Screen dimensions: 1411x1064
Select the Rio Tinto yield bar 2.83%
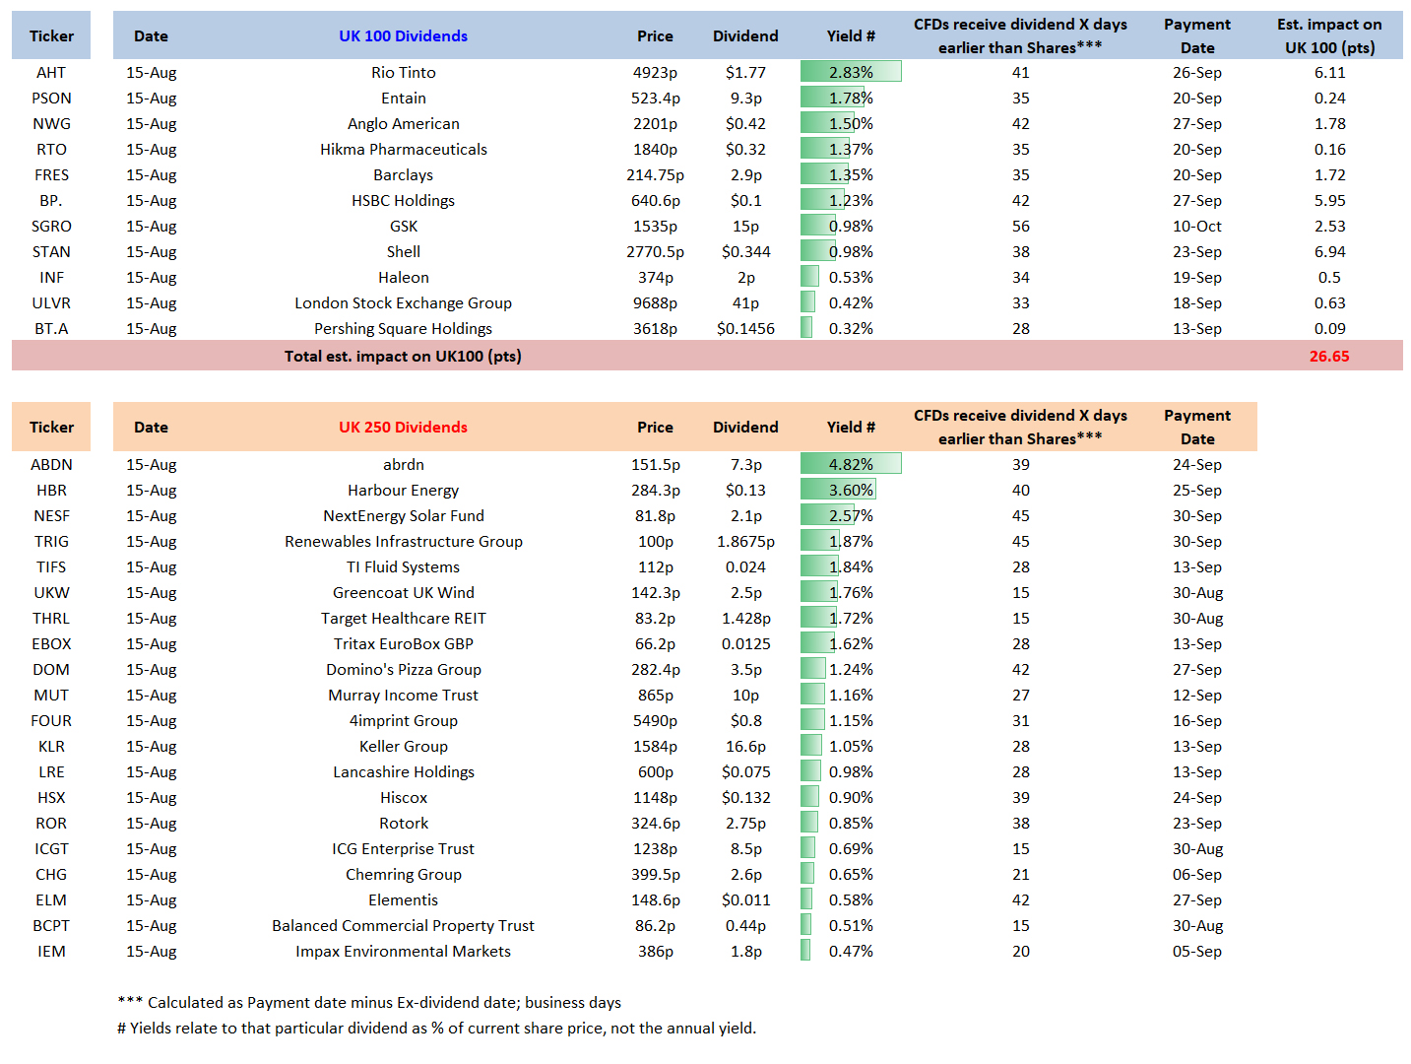851,72
